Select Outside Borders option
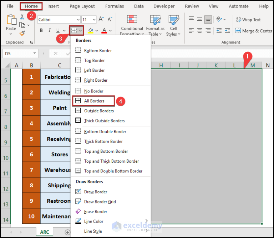274x238 pixels. click(111, 111)
